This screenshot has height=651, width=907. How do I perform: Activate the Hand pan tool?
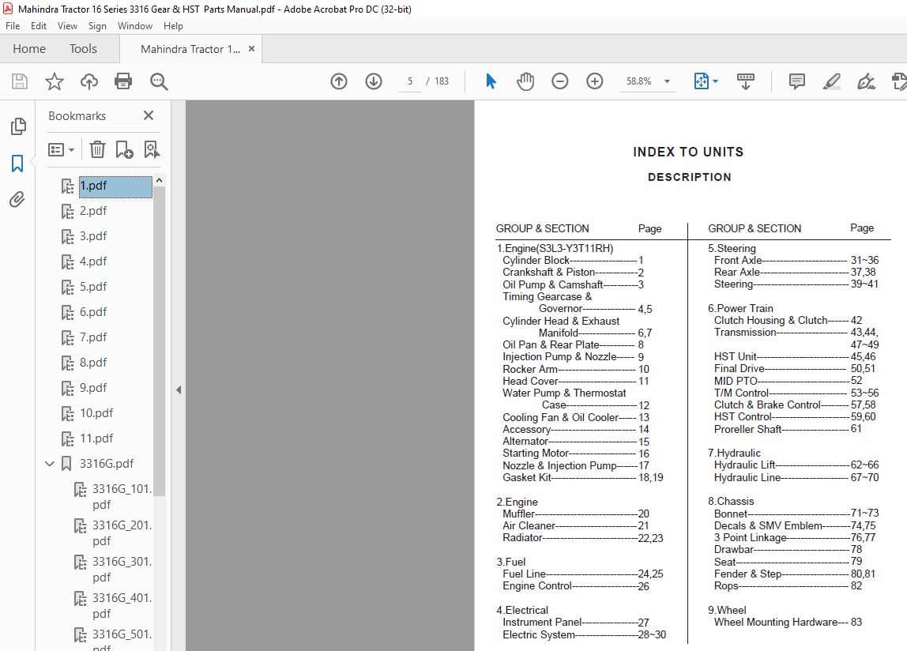click(525, 81)
